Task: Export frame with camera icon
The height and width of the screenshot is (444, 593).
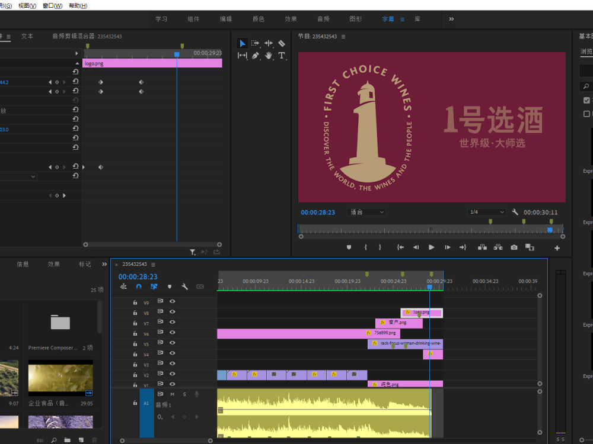Action: (x=514, y=247)
